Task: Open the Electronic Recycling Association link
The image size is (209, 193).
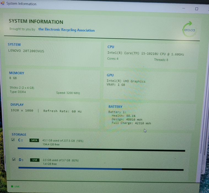Action: [x=67, y=30]
